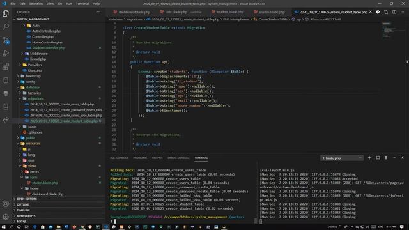Viewport: 409px width, 230px height.
Task: Click Windows Start button on taskbar
Action: tap(4, 227)
